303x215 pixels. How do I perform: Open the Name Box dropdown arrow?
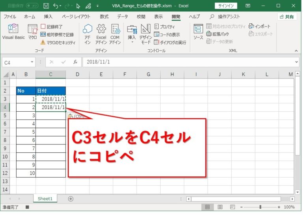[32, 62]
